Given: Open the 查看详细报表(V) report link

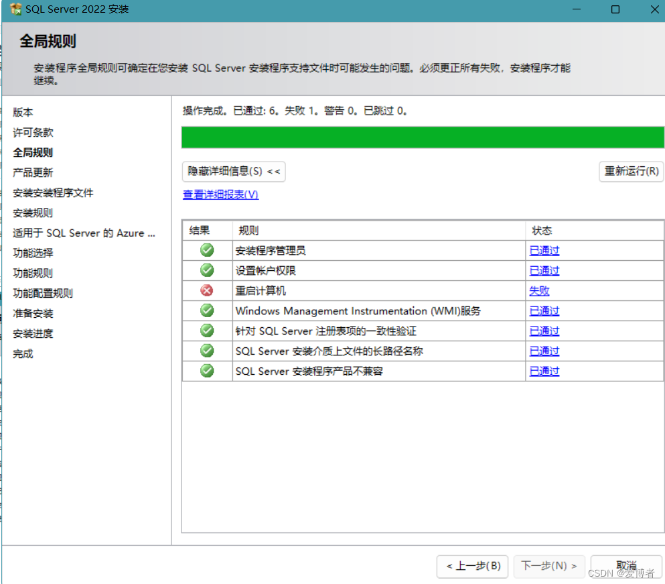Looking at the screenshot, I should (220, 194).
